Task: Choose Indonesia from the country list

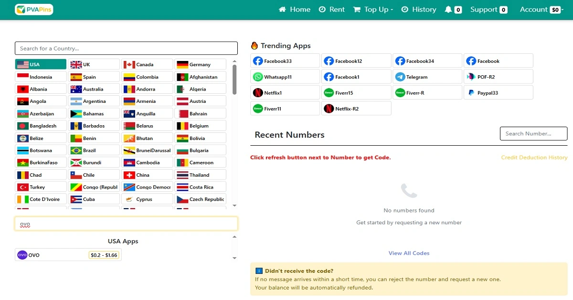Action: click(41, 77)
